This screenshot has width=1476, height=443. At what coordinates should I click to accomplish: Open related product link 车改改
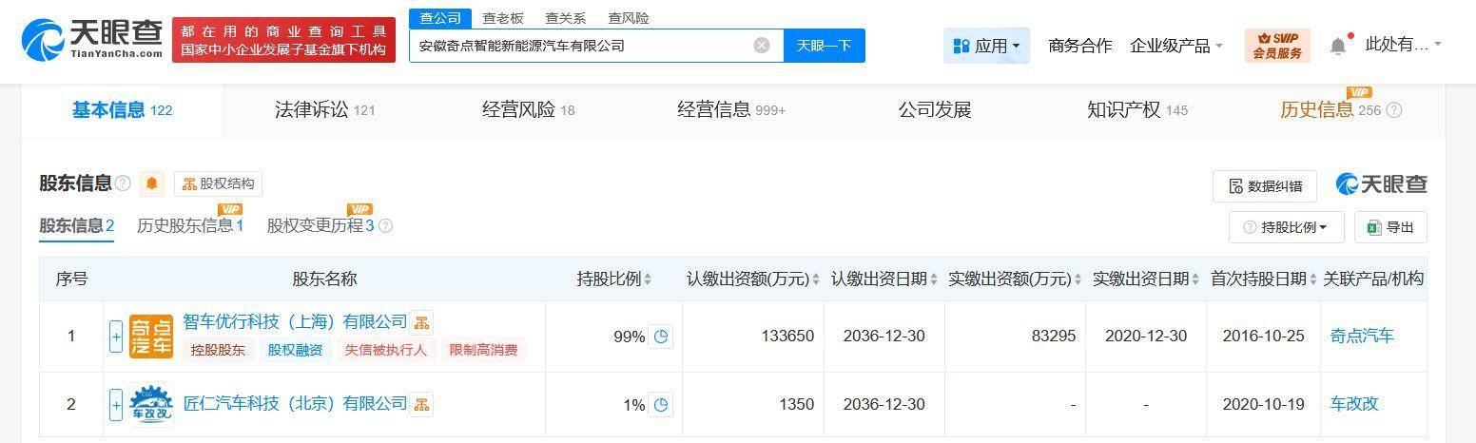[1354, 404]
